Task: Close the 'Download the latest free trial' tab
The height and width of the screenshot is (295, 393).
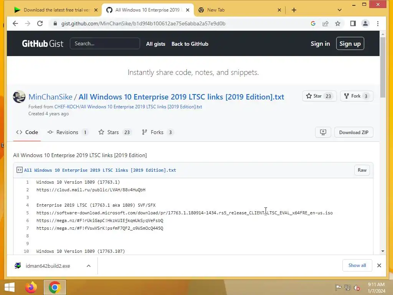Action: pos(96,10)
